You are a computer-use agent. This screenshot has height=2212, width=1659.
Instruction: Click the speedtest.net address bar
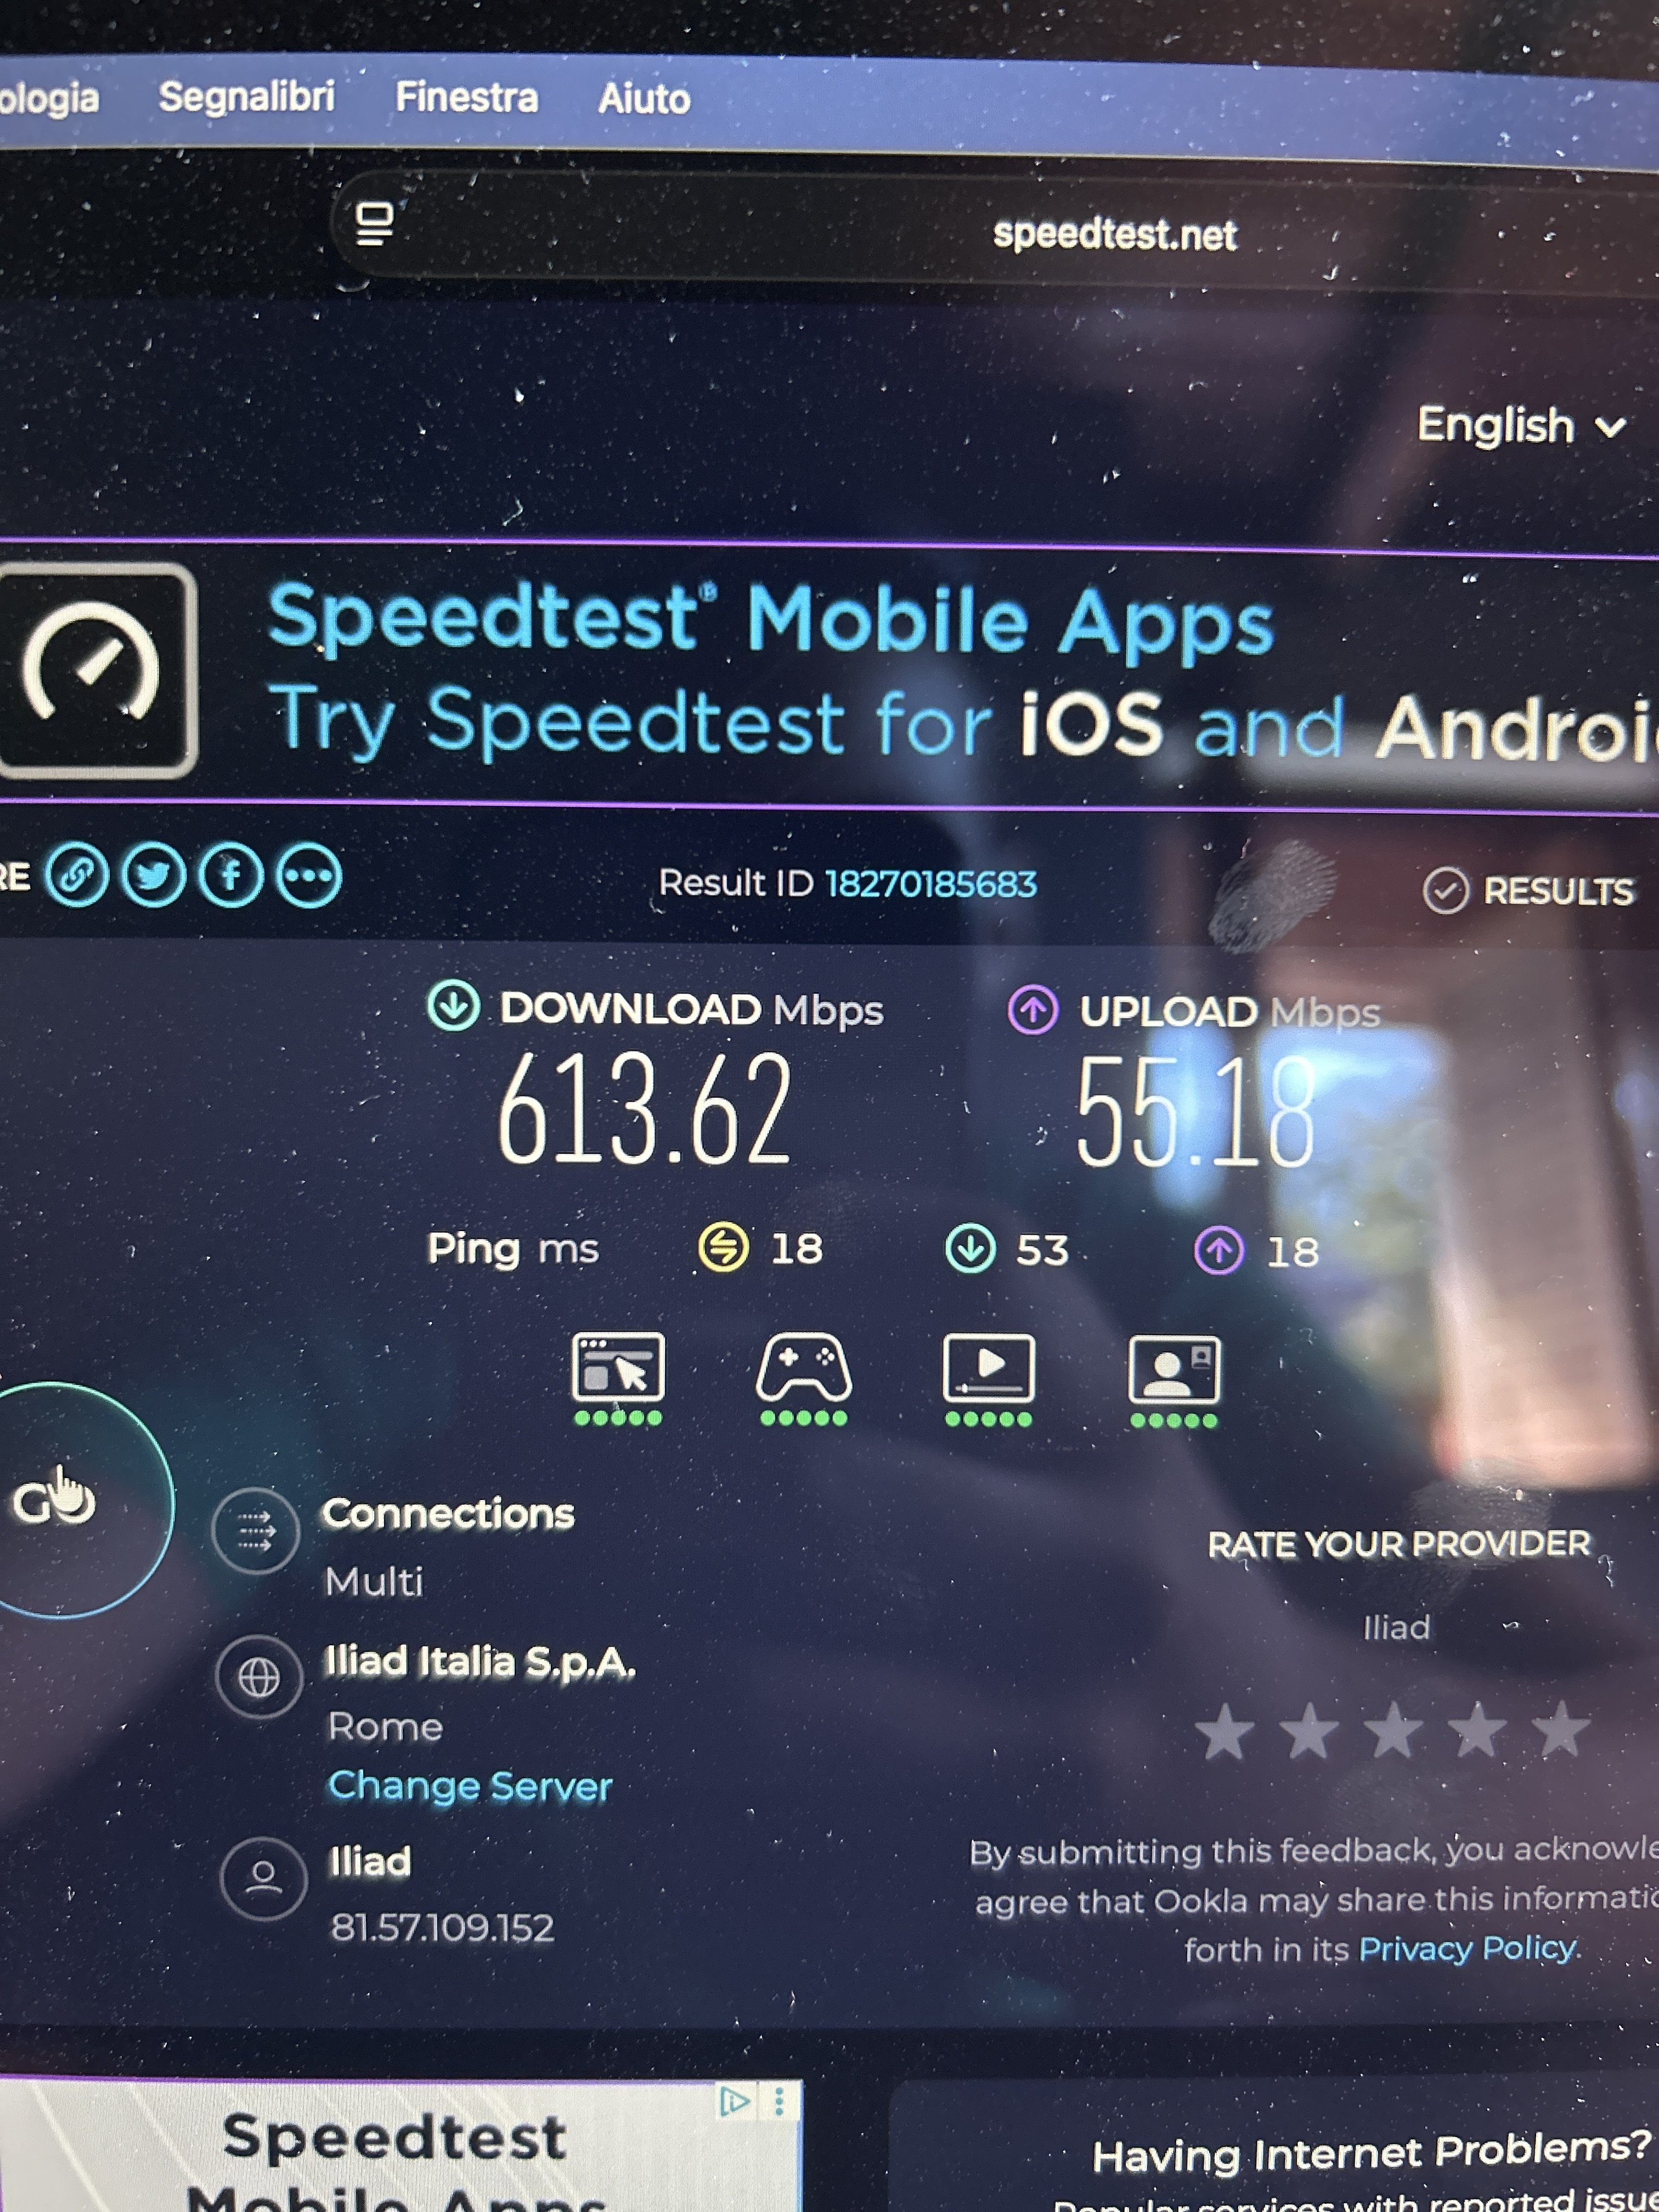[1000, 232]
